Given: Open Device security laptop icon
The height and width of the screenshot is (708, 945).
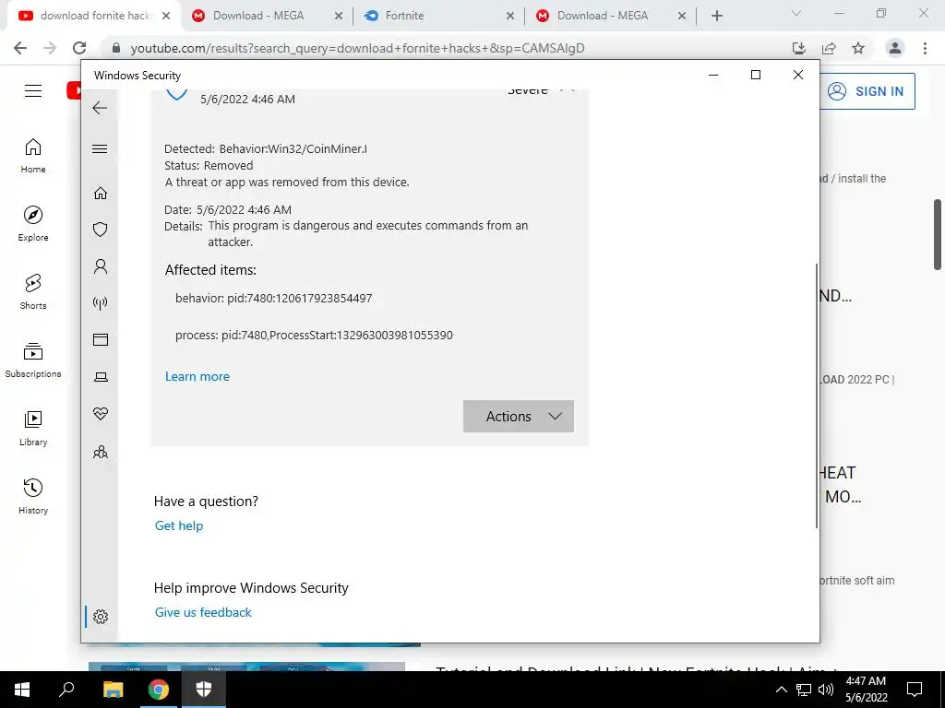Looking at the screenshot, I should (100, 377).
